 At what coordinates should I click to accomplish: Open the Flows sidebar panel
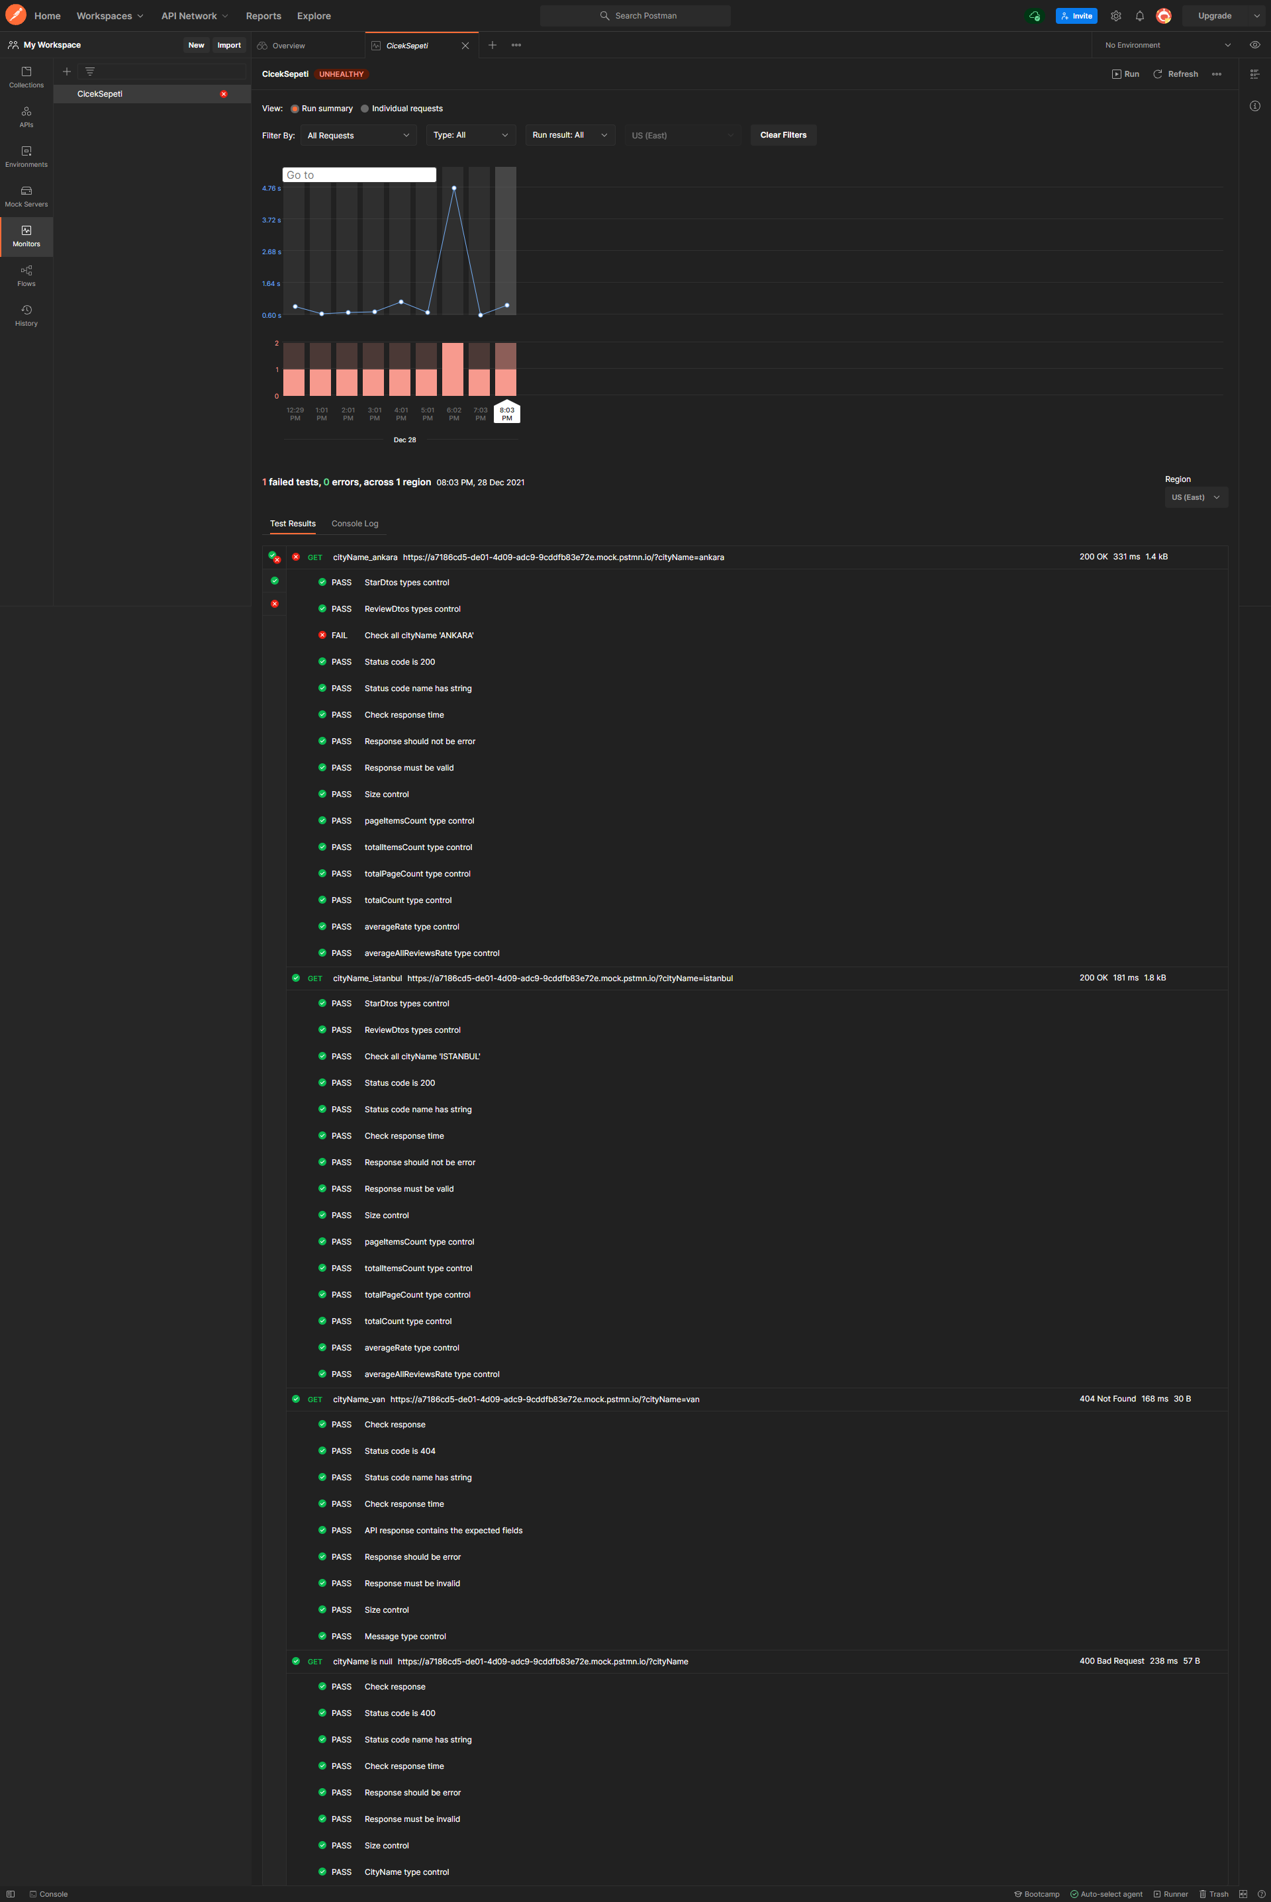26,275
